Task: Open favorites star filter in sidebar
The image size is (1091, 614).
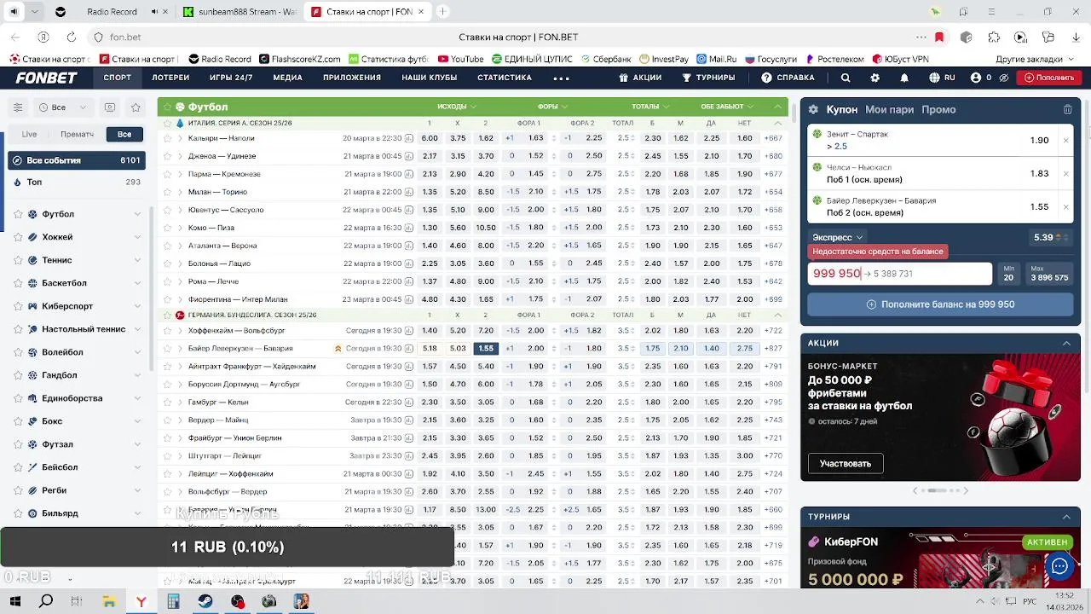Action: (136, 107)
